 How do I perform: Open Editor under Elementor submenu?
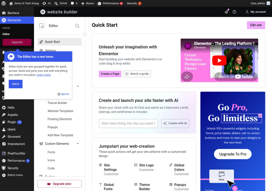tap(6, 34)
